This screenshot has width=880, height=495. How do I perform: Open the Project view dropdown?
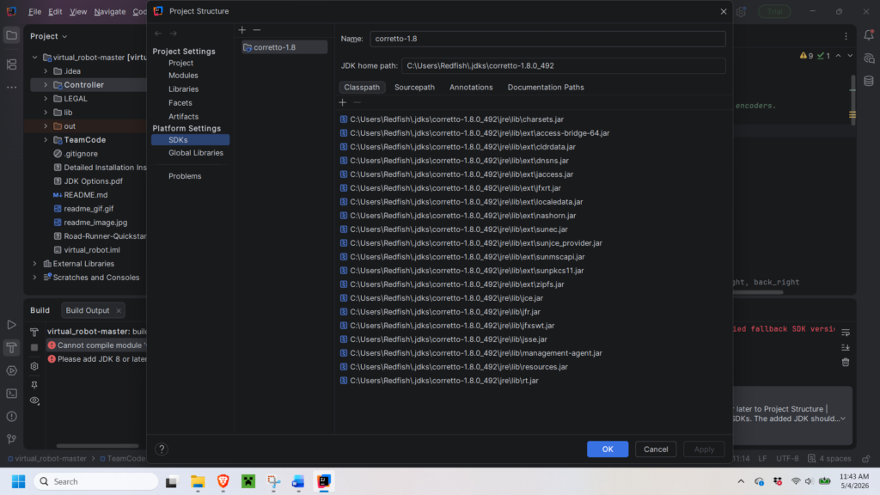(x=49, y=36)
